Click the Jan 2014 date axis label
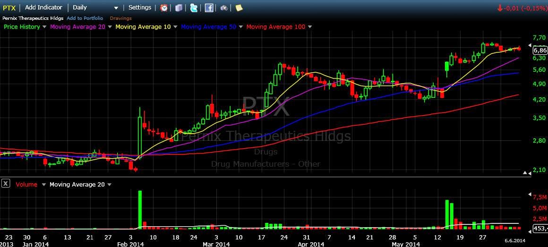The image size is (548, 247). coord(35,244)
